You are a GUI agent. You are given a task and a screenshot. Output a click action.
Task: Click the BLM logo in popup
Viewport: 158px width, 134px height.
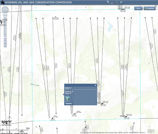67,98
